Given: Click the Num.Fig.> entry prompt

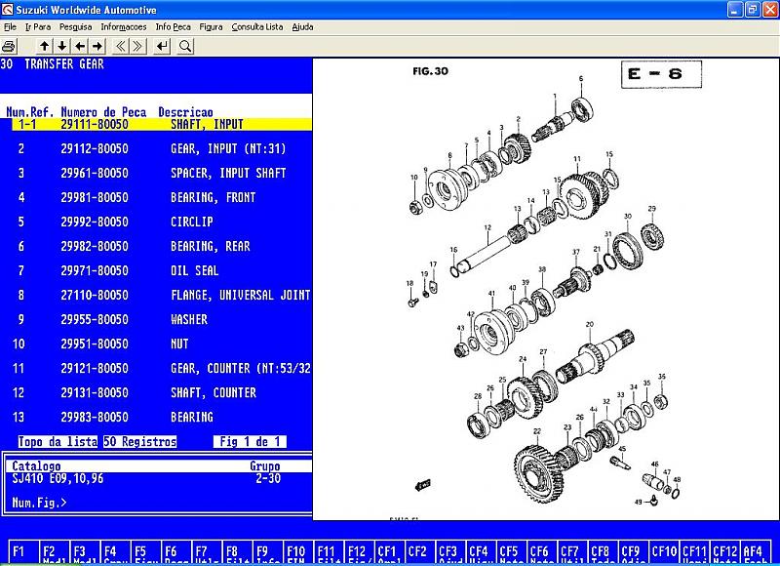Looking at the screenshot, I should click(39, 503).
